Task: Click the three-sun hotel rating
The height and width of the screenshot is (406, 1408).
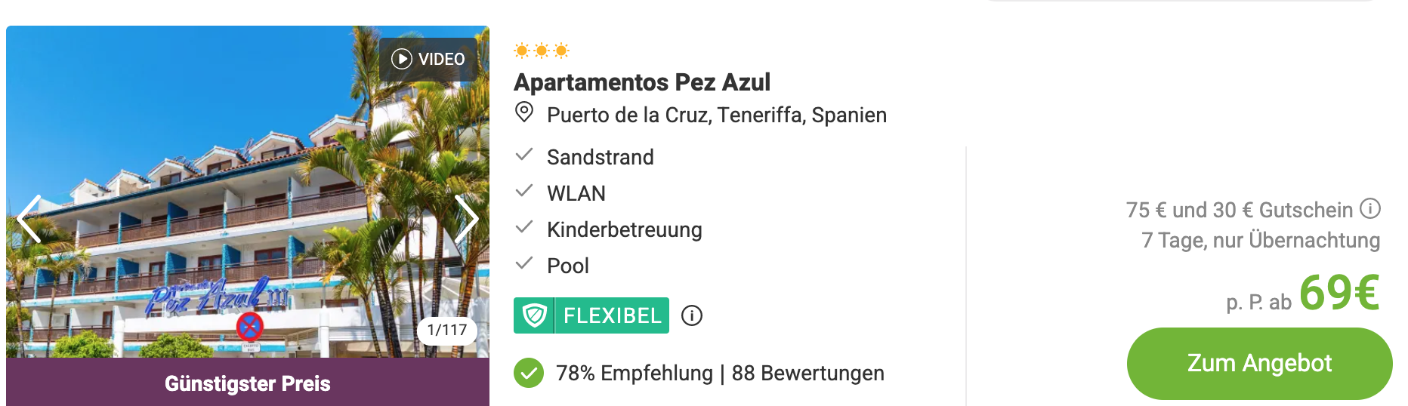Action: click(542, 51)
